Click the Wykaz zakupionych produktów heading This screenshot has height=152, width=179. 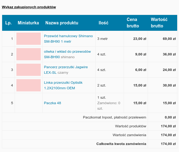click(x=29, y=7)
